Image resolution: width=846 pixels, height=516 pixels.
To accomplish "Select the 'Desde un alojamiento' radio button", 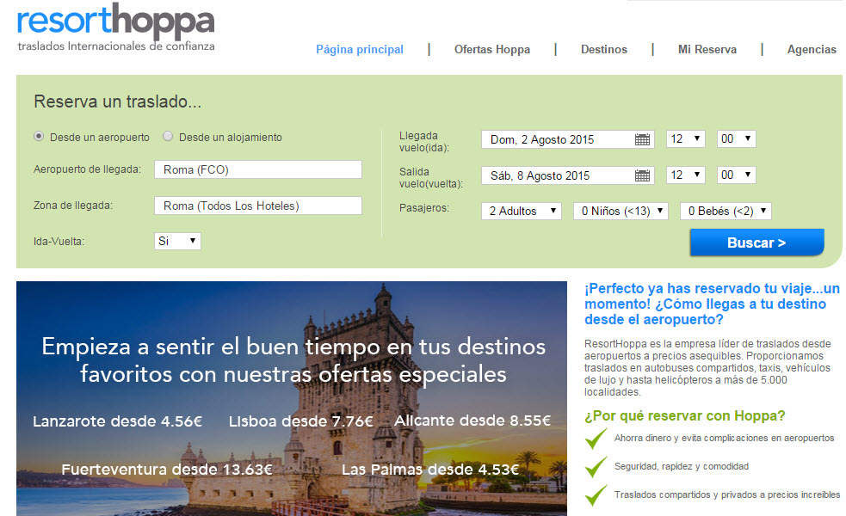I will click(168, 136).
